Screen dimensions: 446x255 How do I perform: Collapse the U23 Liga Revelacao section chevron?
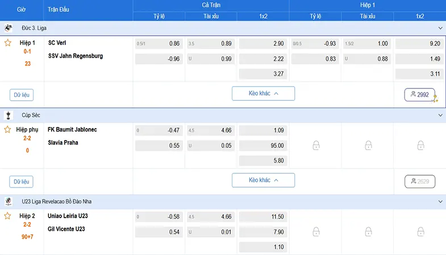click(440, 202)
